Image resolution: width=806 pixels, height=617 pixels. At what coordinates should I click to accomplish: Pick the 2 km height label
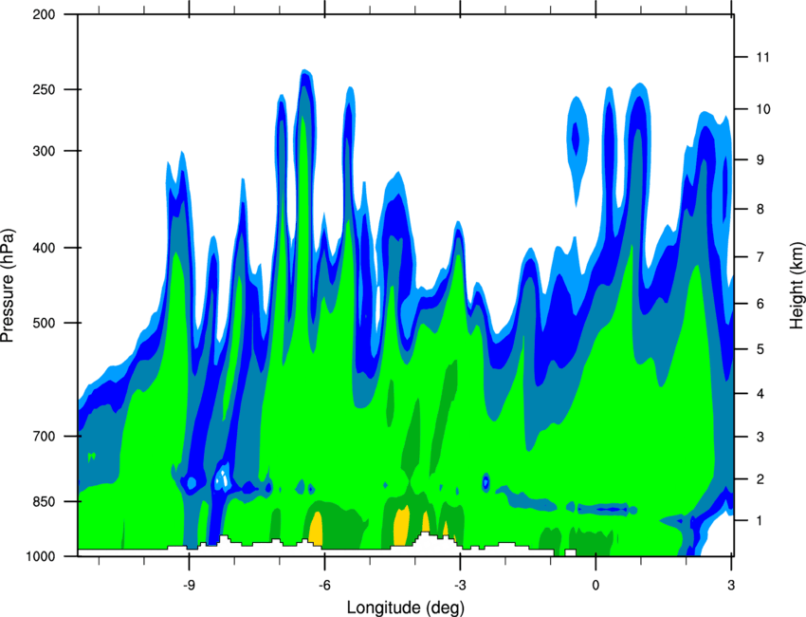click(x=760, y=479)
